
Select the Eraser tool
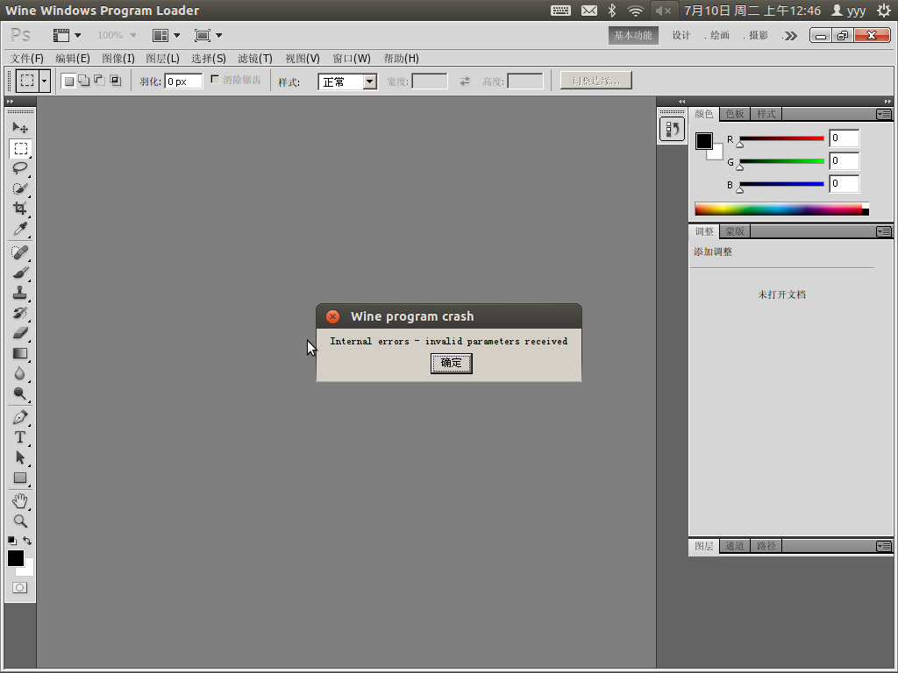(x=20, y=333)
